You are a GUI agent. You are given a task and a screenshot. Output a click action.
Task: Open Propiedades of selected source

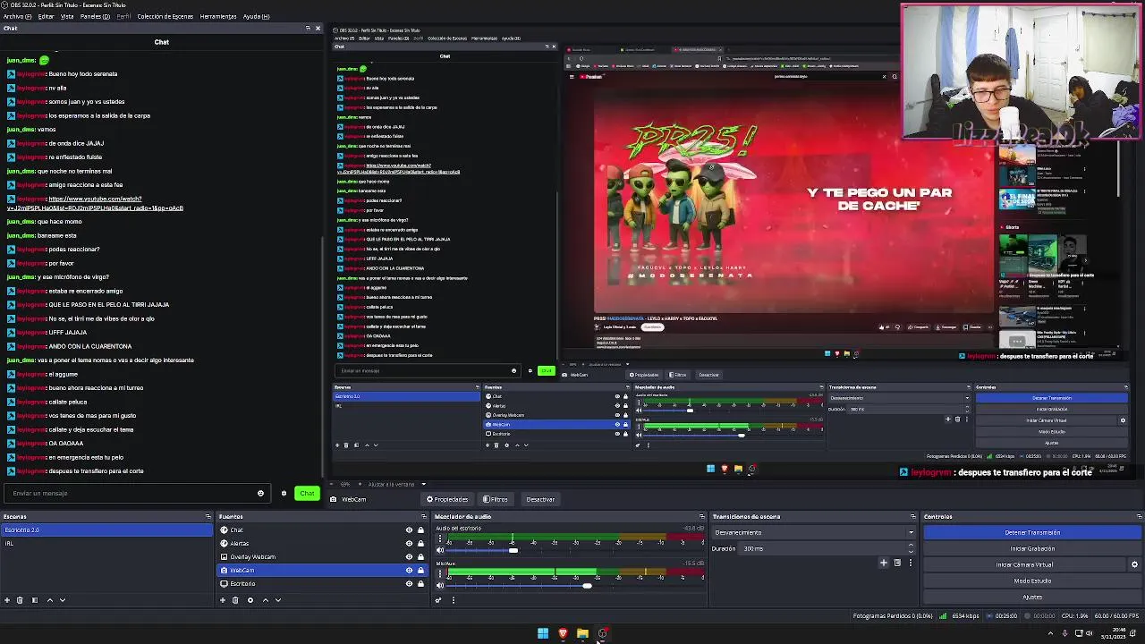[x=447, y=499]
